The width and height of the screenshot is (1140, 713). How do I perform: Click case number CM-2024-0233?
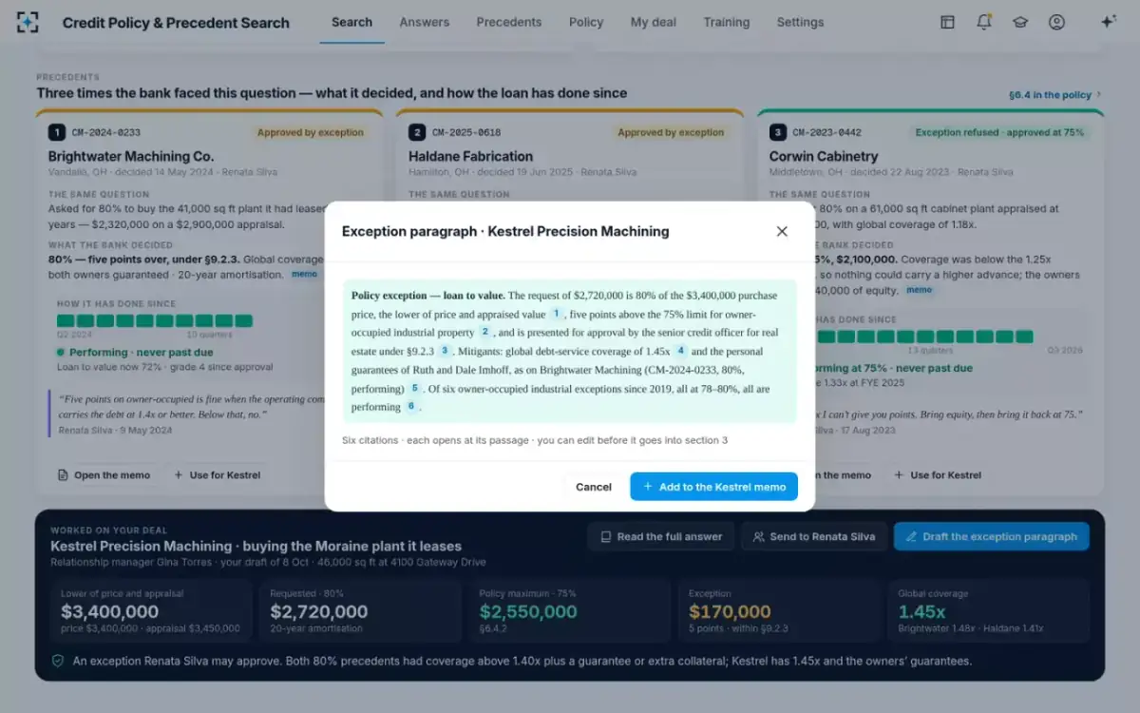click(x=105, y=132)
